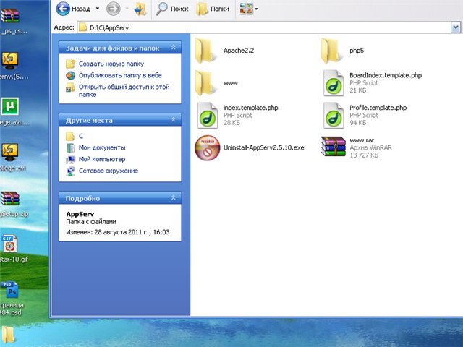
Task: Select the Setup.zip desktop archive
Action: tap(10, 198)
